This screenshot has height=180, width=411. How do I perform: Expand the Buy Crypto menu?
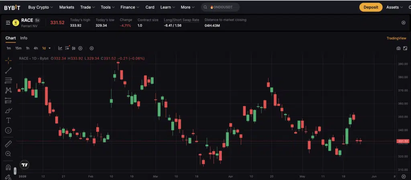click(x=41, y=7)
